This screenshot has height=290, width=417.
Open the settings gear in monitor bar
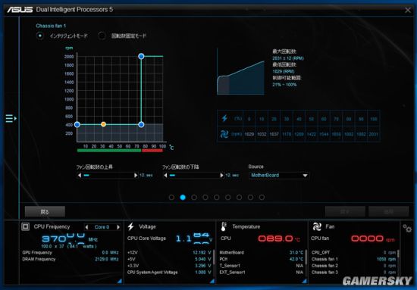407,228
